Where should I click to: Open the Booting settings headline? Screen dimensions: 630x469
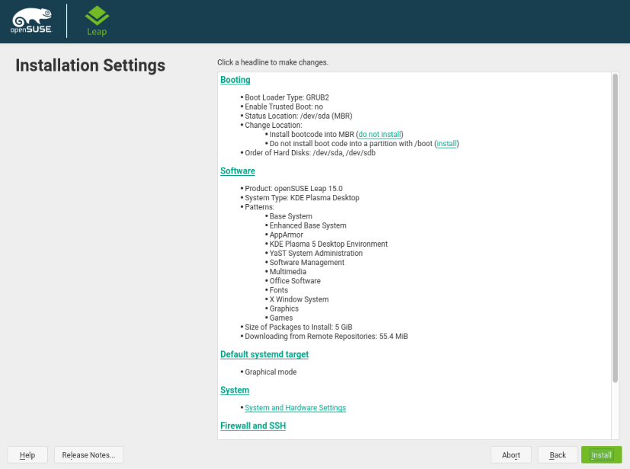click(235, 80)
